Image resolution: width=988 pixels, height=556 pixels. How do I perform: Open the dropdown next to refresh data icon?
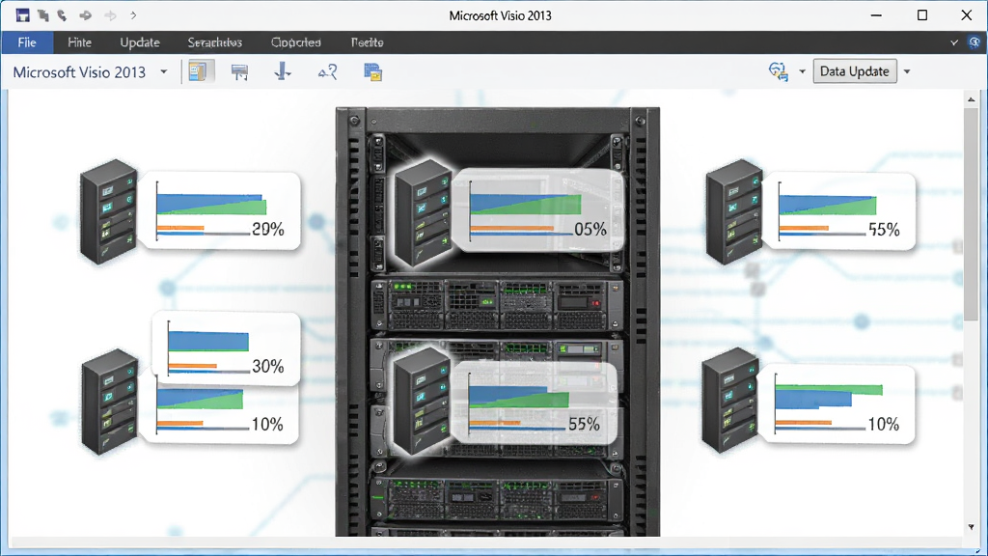click(802, 71)
